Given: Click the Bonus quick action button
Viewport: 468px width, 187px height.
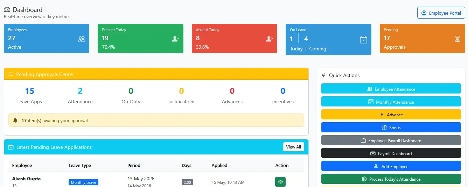Looking at the screenshot, I should 391,127.
